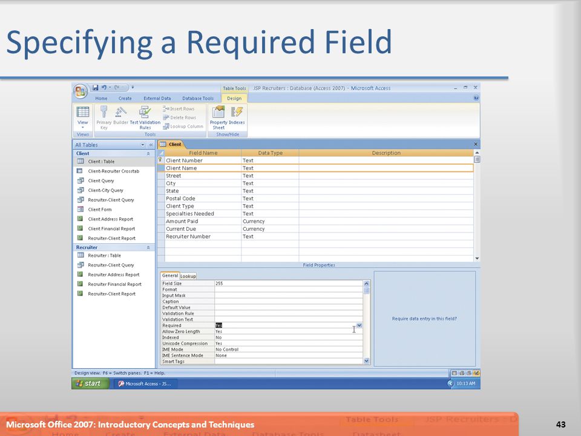Open Required property dropdown arrow
The width and height of the screenshot is (581, 436).
[359, 326]
